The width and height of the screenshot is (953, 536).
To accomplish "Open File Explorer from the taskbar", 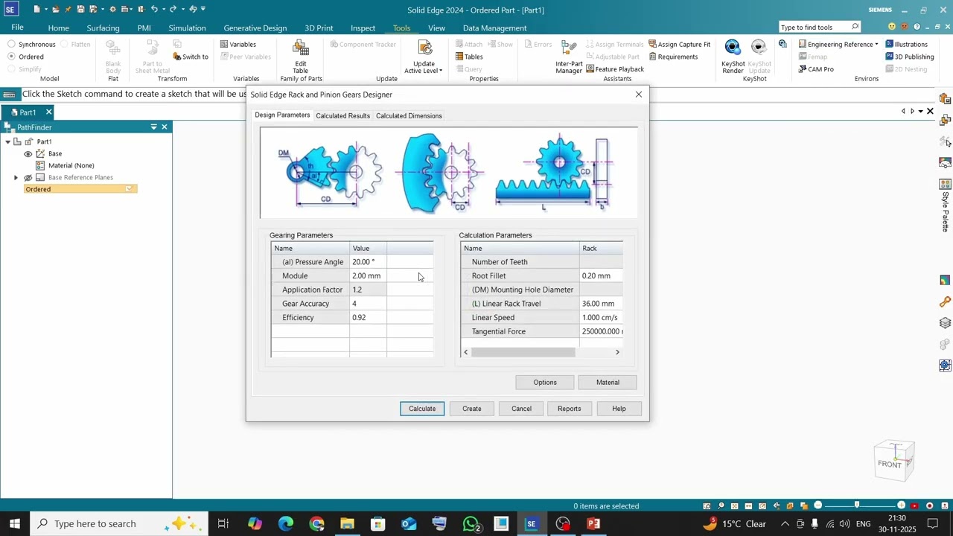I will (x=347, y=523).
